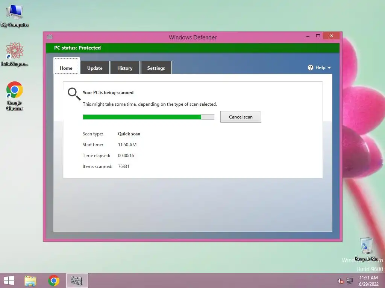Click the items scanned count 76831
The height and width of the screenshot is (288, 385).
point(123,166)
